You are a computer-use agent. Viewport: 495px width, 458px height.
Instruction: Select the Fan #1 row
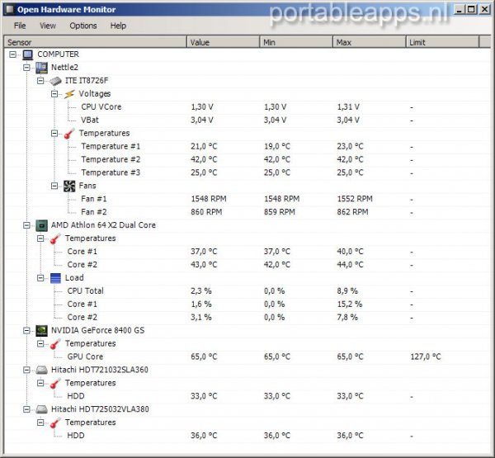(x=247, y=199)
